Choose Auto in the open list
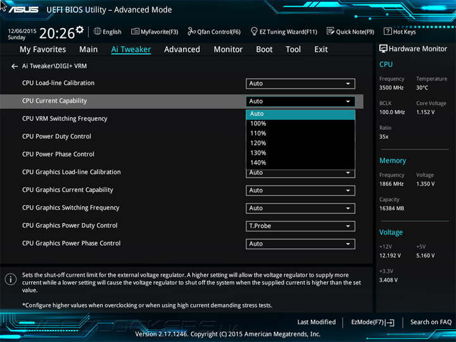 pyautogui.click(x=300, y=114)
